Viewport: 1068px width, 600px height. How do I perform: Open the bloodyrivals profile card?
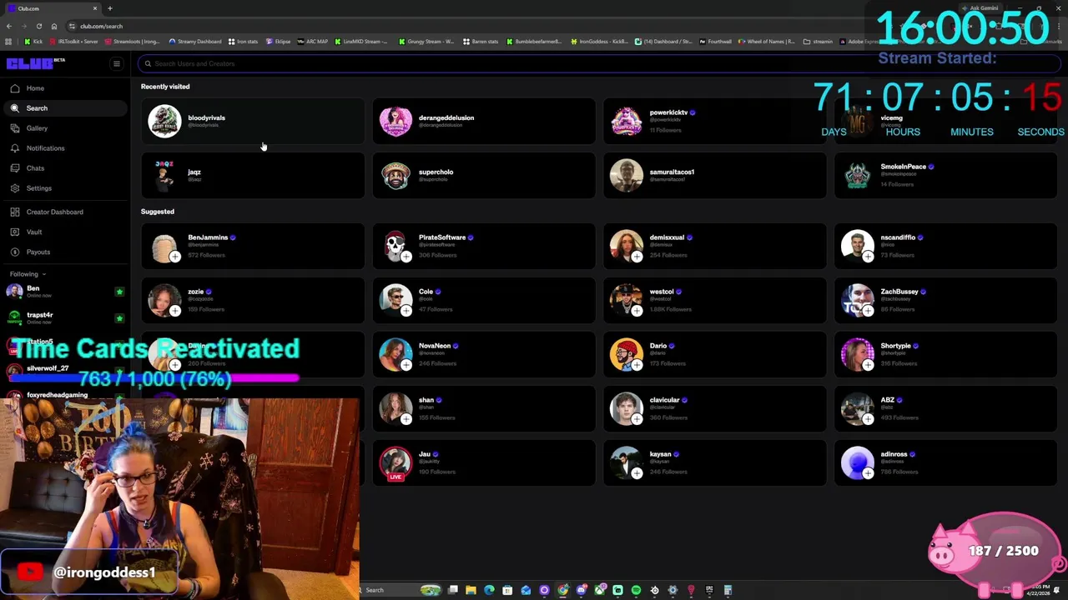click(252, 122)
